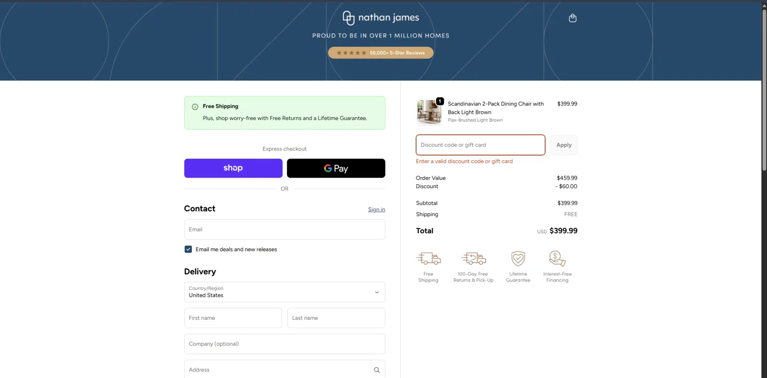The image size is (767, 378).
Task: Click the discount amount - $60.00
Action: [566, 186]
